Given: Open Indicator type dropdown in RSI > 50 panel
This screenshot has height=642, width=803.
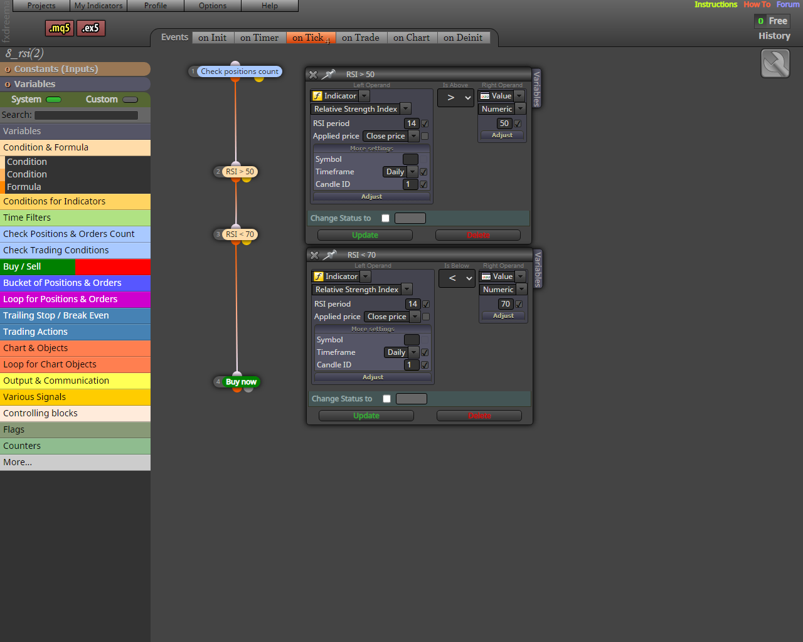Looking at the screenshot, I should (364, 96).
